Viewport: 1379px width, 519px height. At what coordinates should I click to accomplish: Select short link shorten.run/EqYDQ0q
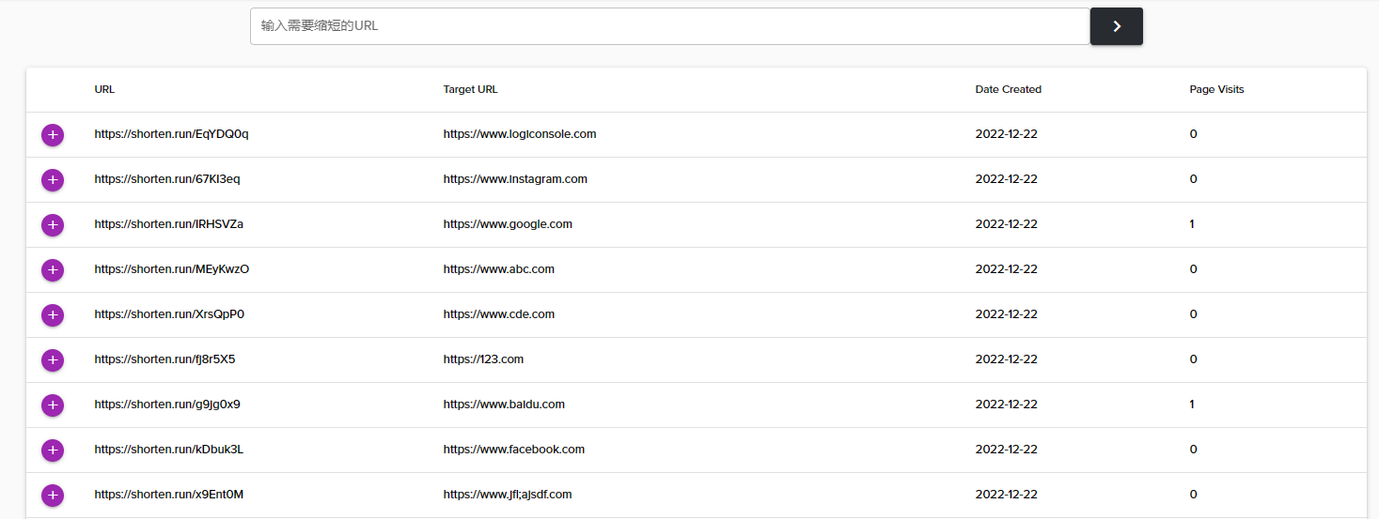click(171, 134)
